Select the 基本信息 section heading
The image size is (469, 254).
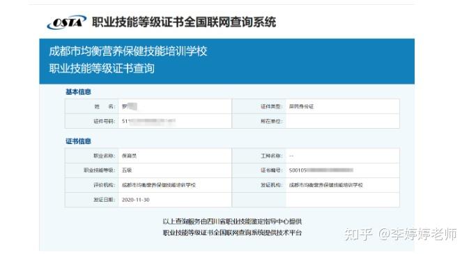[78, 92]
